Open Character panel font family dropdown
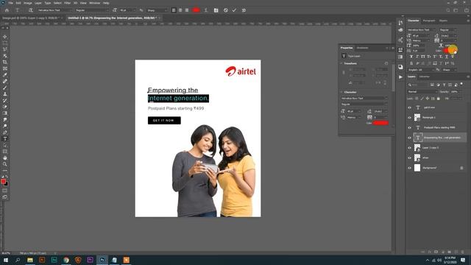Viewport: 471px width, 265px height. tap(421, 29)
